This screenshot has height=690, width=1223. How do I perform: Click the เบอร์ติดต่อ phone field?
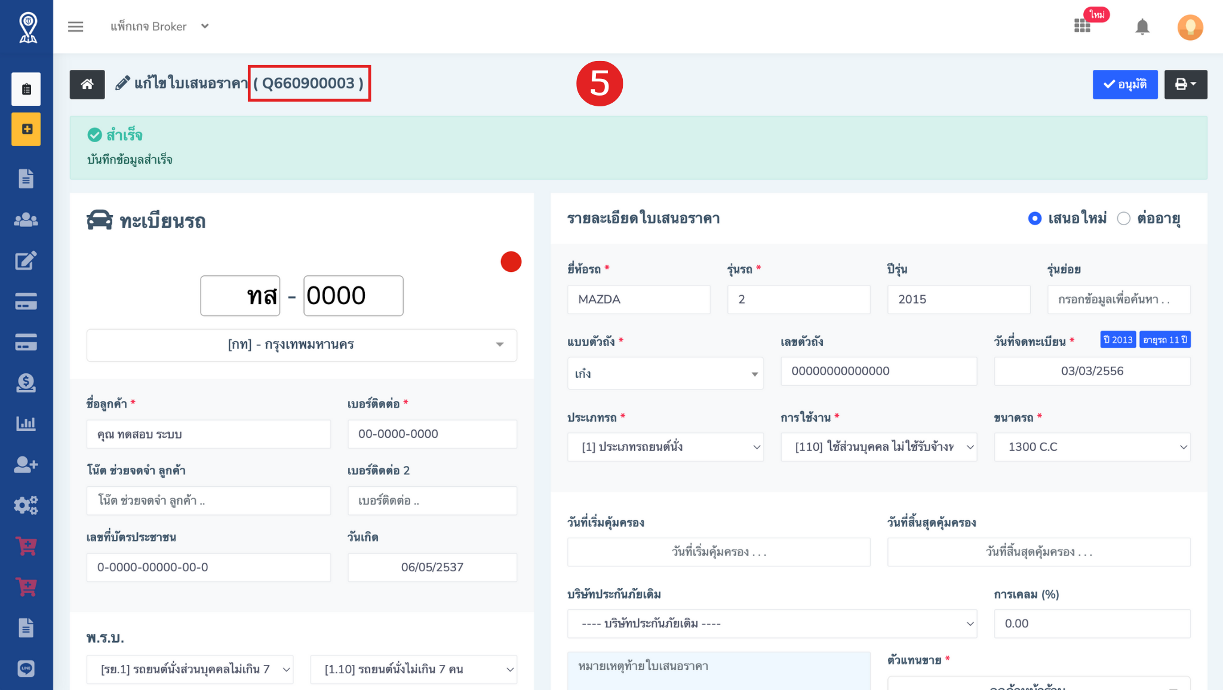[x=432, y=434]
